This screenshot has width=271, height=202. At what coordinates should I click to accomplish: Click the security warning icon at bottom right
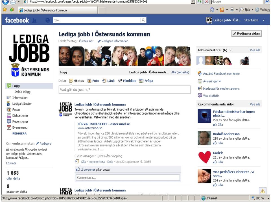tap(263, 191)
